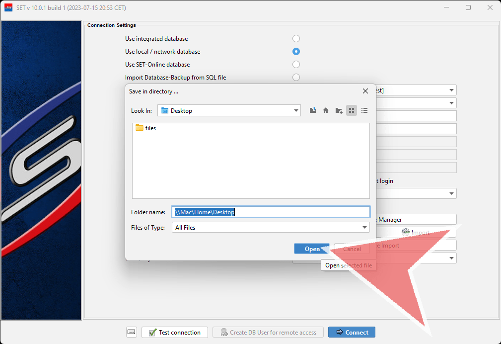Select Use local / network database
The height and width of the screenshot is (344, 501).
coord(296,52)
